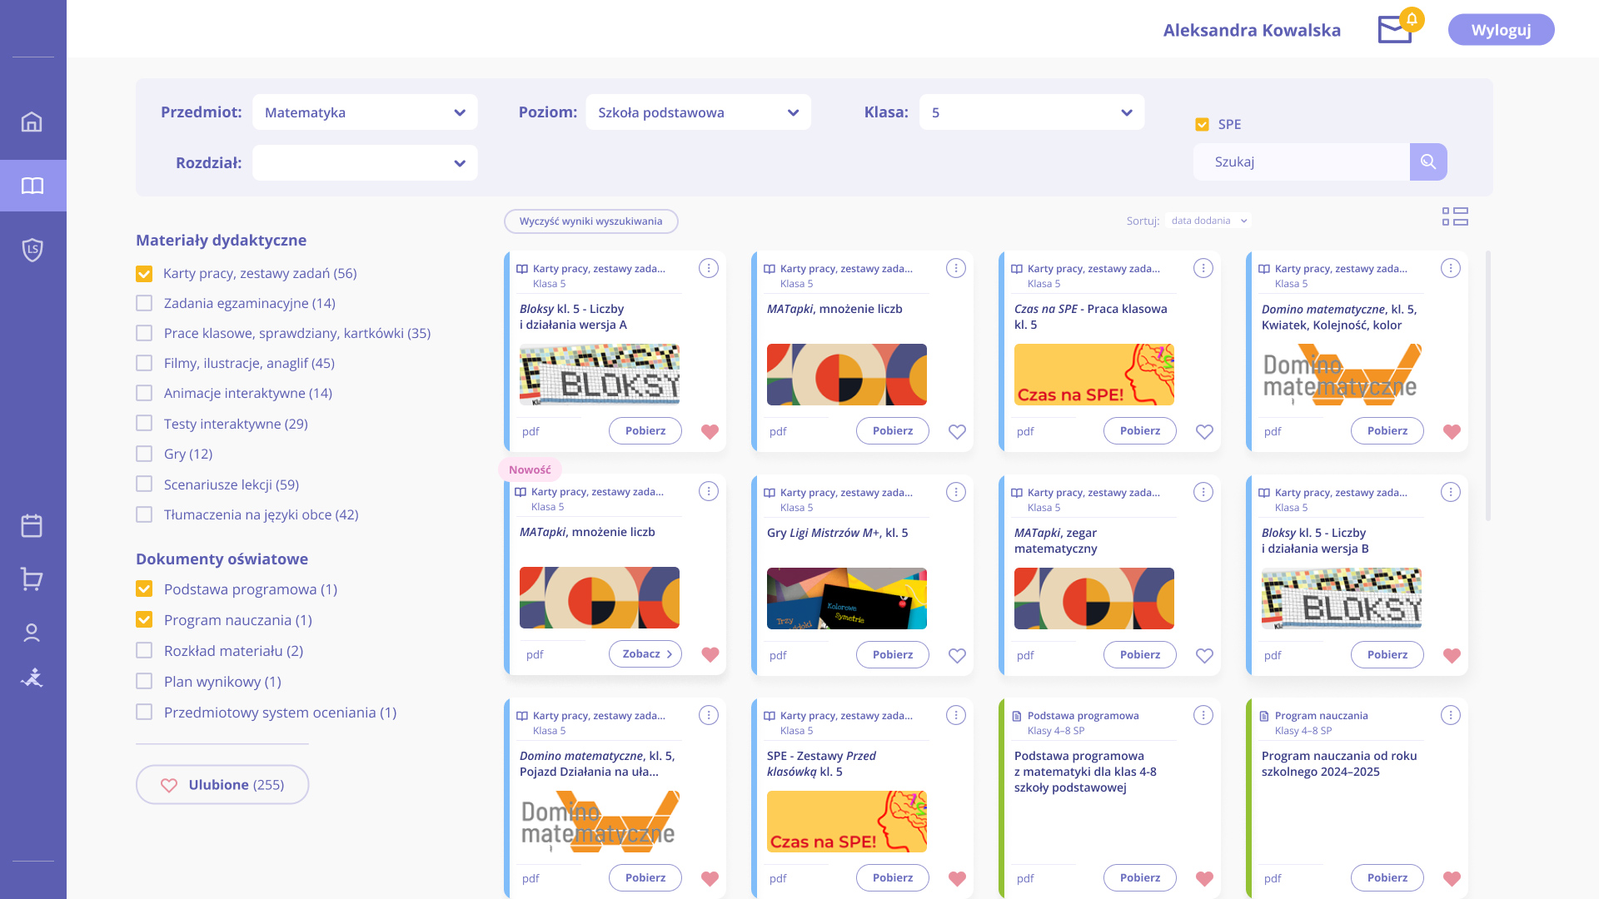Uncheck the SPE checkbox
This screenshot has width=1599, height=899.
click(1202, 124)
